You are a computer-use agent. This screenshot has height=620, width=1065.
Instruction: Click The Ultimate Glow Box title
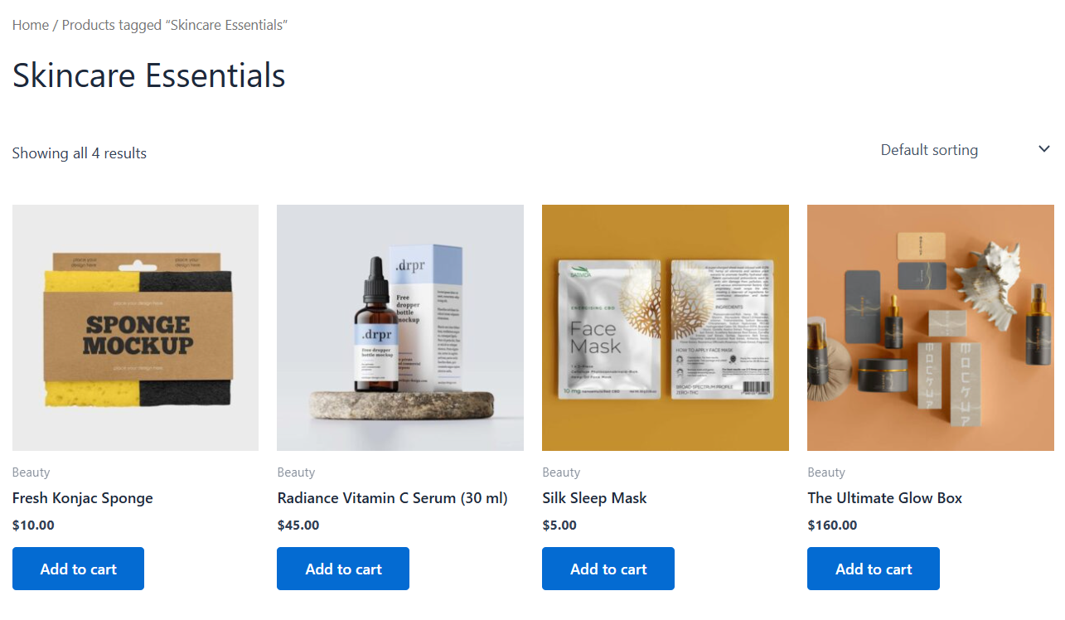(885, 498)
